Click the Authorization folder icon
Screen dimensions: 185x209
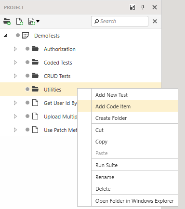pos(35,49)
